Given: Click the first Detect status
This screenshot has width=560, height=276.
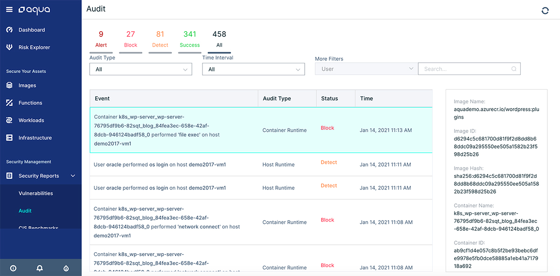Looking at the screenshot, I should (x=329, y=162).
